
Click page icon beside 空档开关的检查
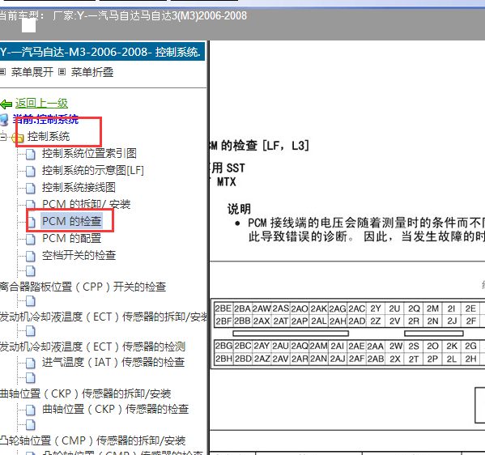tap(30, 256)
